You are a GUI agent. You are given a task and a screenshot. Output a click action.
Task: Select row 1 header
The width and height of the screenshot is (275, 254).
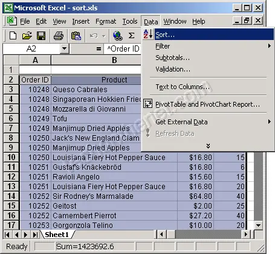point(11,70)
